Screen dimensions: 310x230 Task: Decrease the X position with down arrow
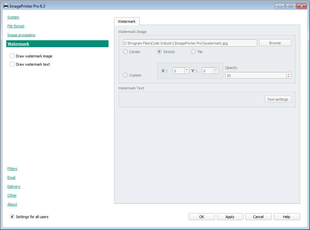(187, 72)
